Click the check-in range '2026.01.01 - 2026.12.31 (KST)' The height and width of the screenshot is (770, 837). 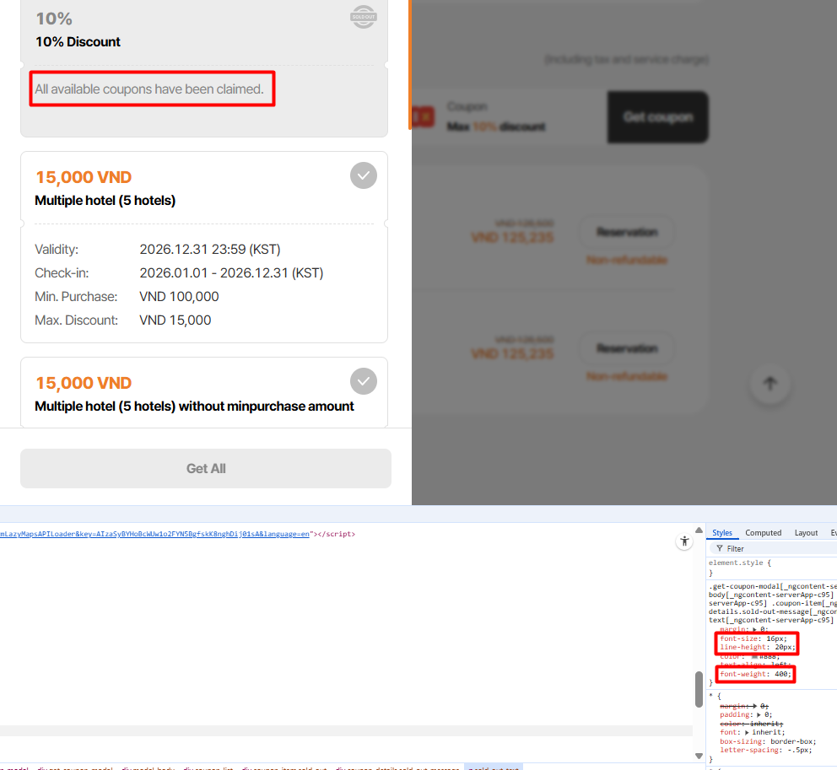(x=231, y=272)
